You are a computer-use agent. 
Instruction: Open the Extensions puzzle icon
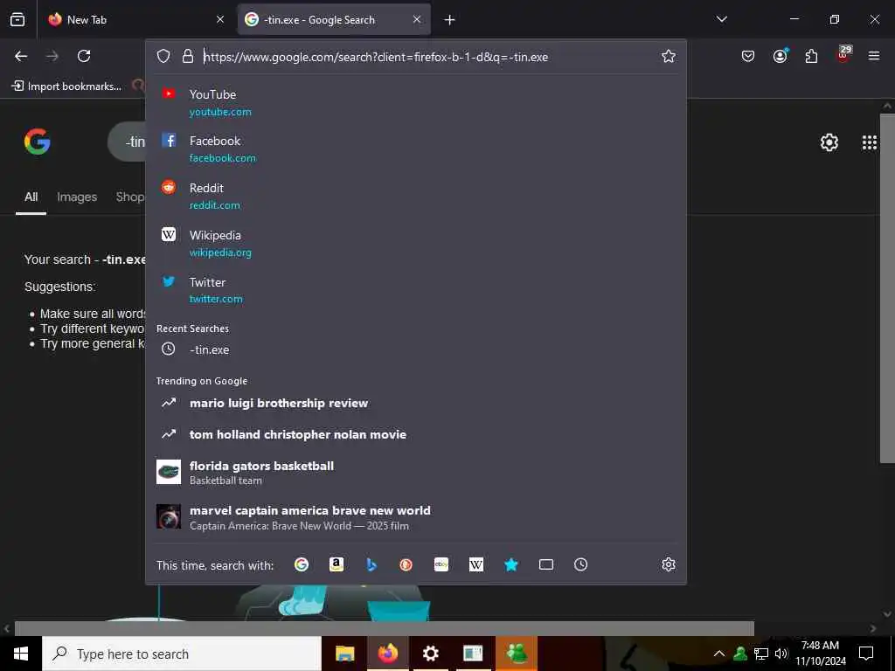(x=811, y=56)
